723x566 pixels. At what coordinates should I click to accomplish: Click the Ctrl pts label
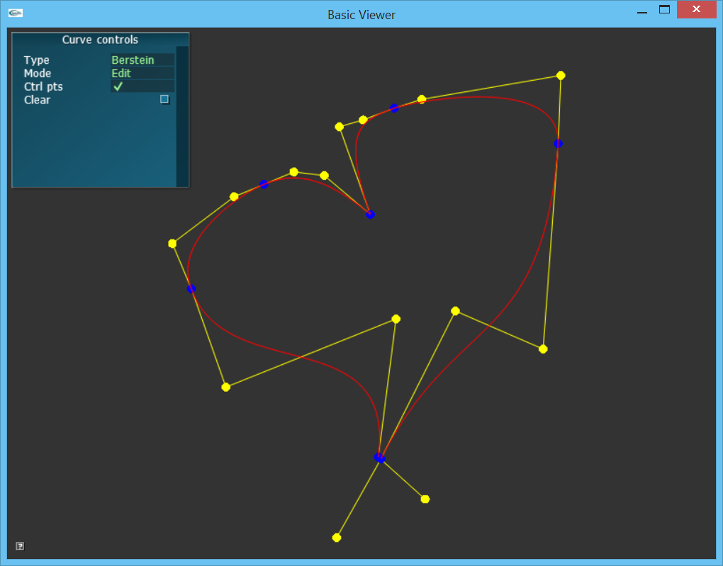point(43,86)
